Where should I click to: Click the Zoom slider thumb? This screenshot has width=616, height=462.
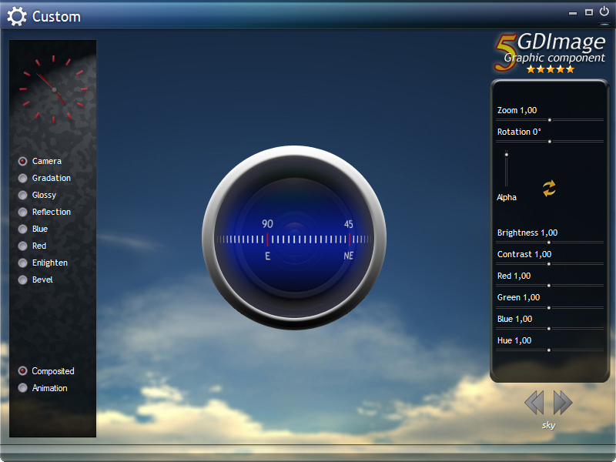point(550,120)
